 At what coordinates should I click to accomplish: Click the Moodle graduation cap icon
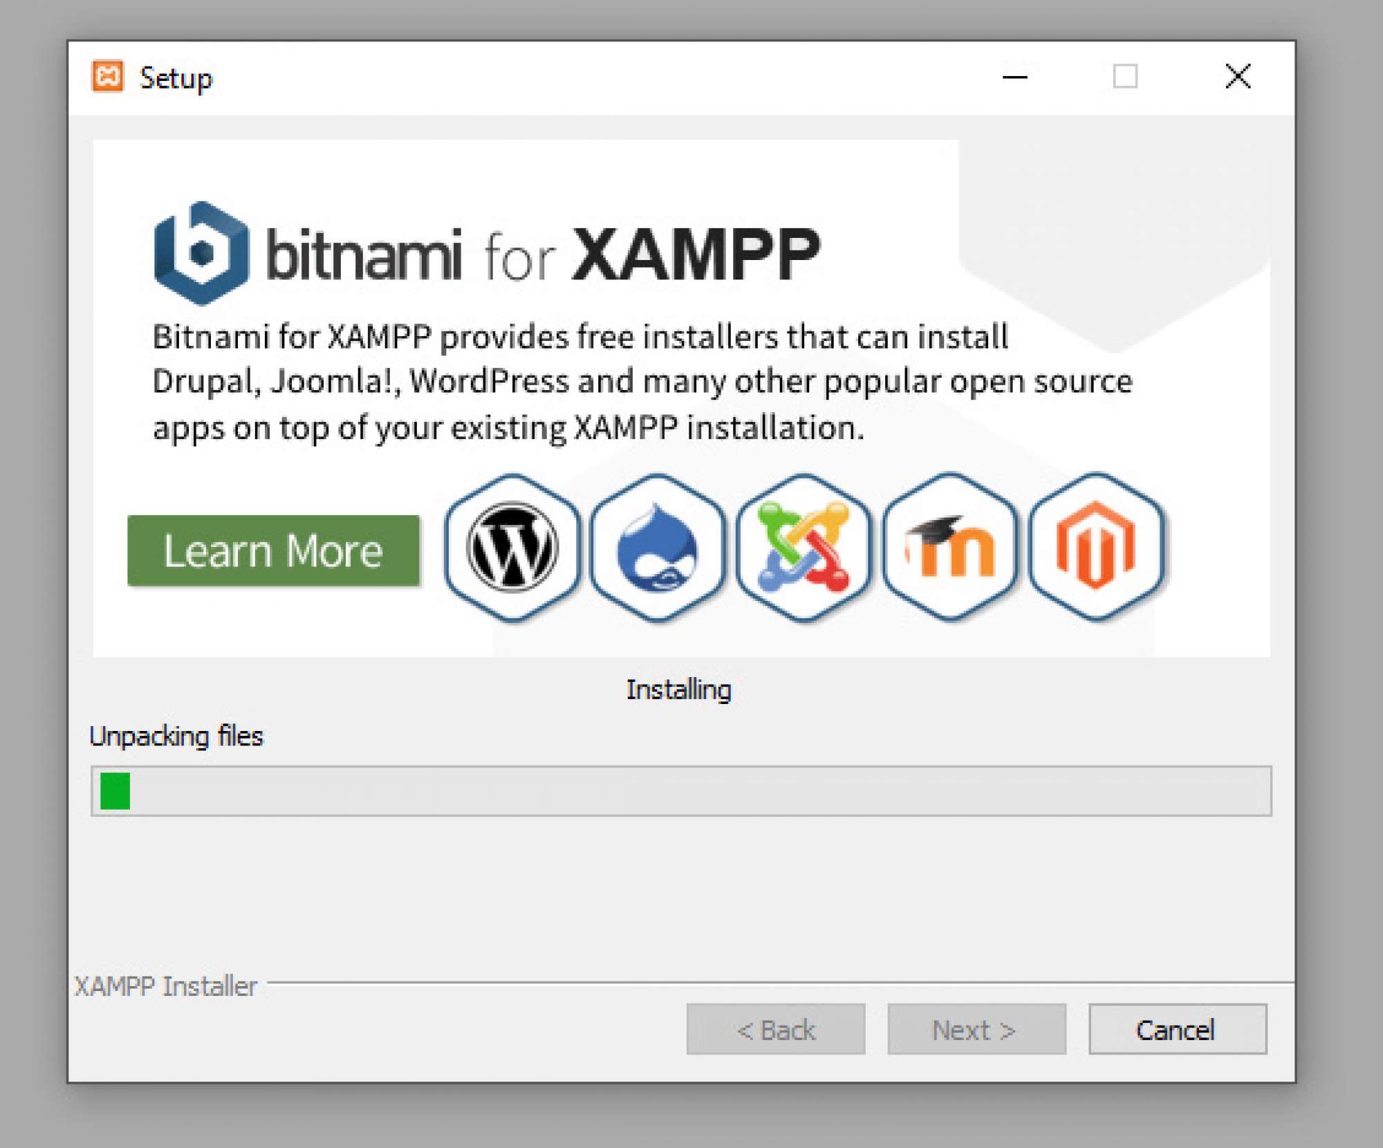pyautogui.click(x=950, y=547)
